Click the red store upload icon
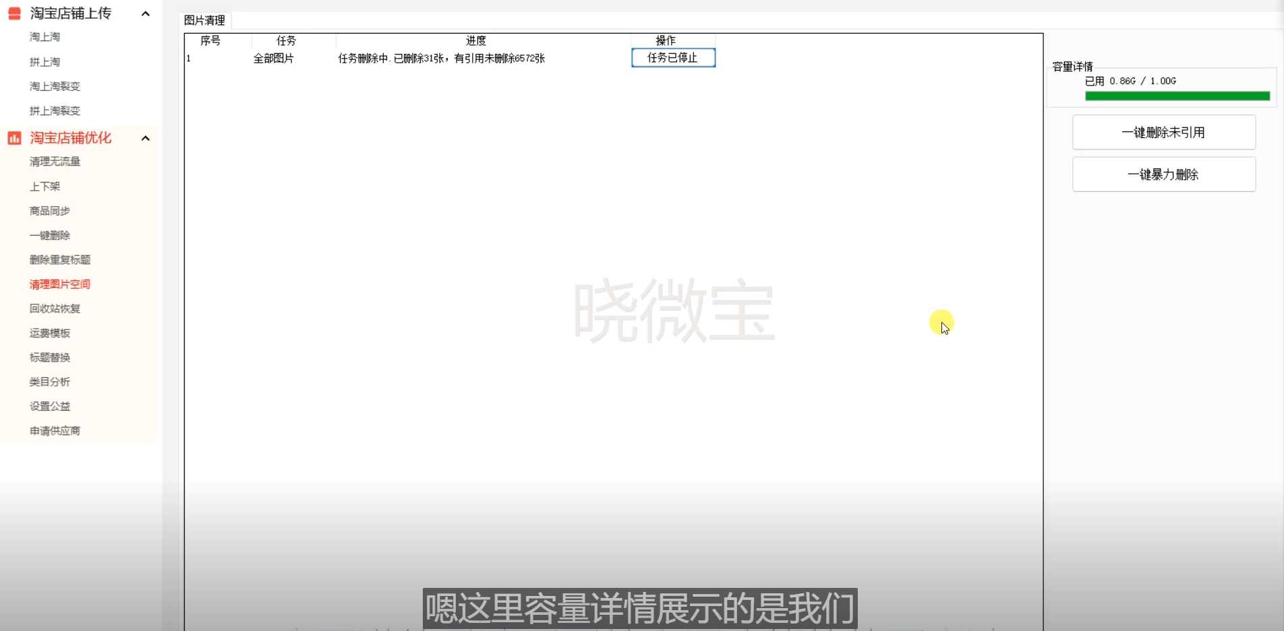The image size is (1284, 631). 14,13
